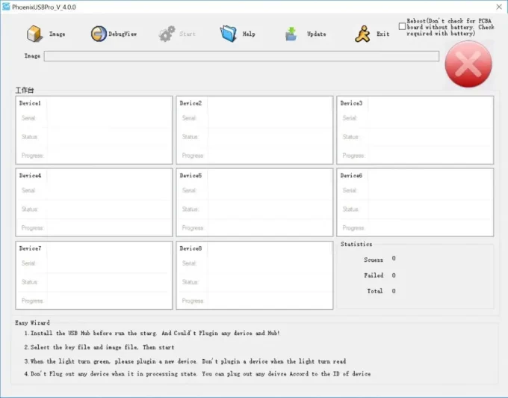Click the Image file path field
Viewport: 508px width, 398px height.
pyautogui.click(x=241, y=56)
